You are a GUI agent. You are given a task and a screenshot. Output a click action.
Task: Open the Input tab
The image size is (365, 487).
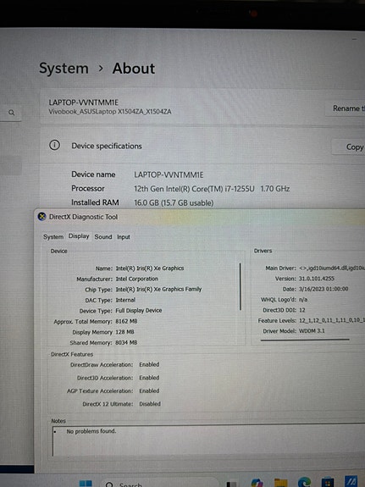[124, 237]
